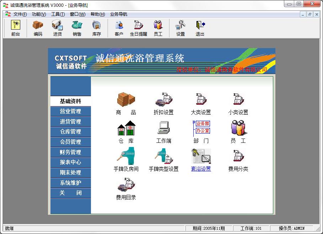Open the 帮助(H) menu

[x=98, y=14]
